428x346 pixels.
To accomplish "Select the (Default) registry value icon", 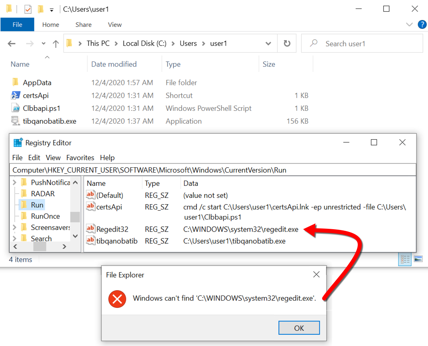I will [90, 195].
